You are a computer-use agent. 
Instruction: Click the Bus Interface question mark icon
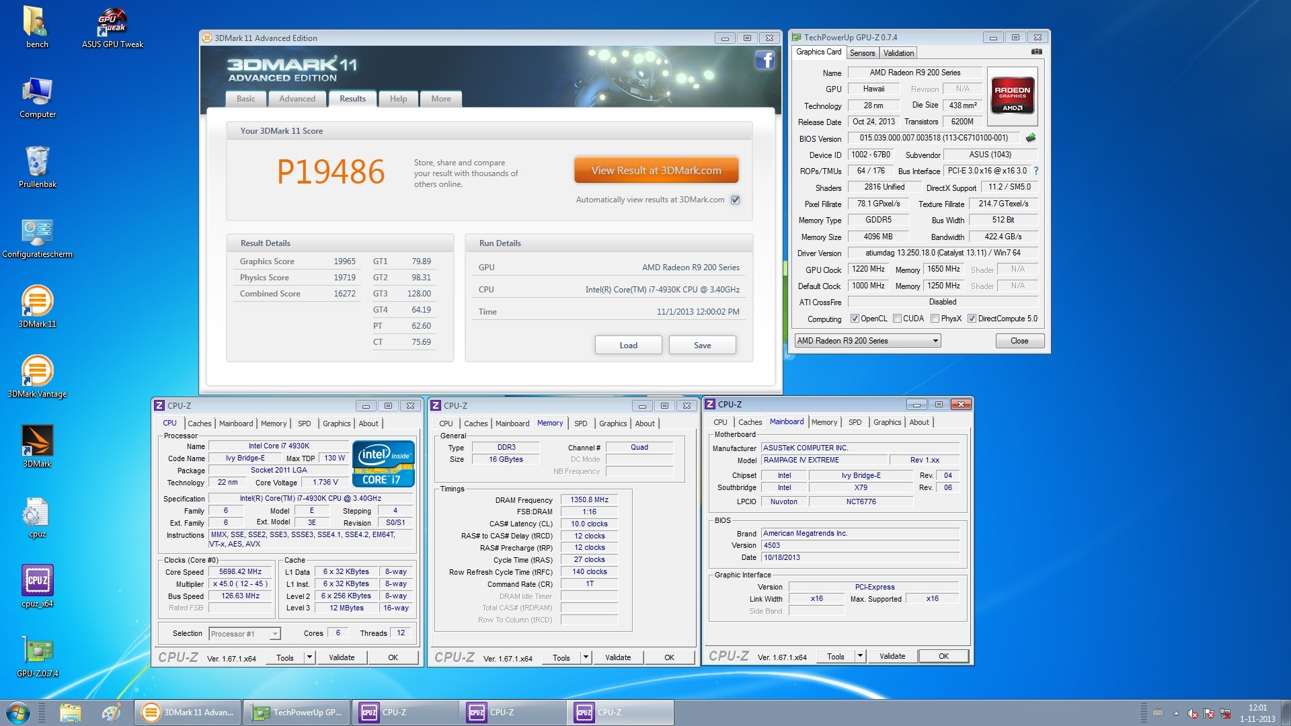1036,171
